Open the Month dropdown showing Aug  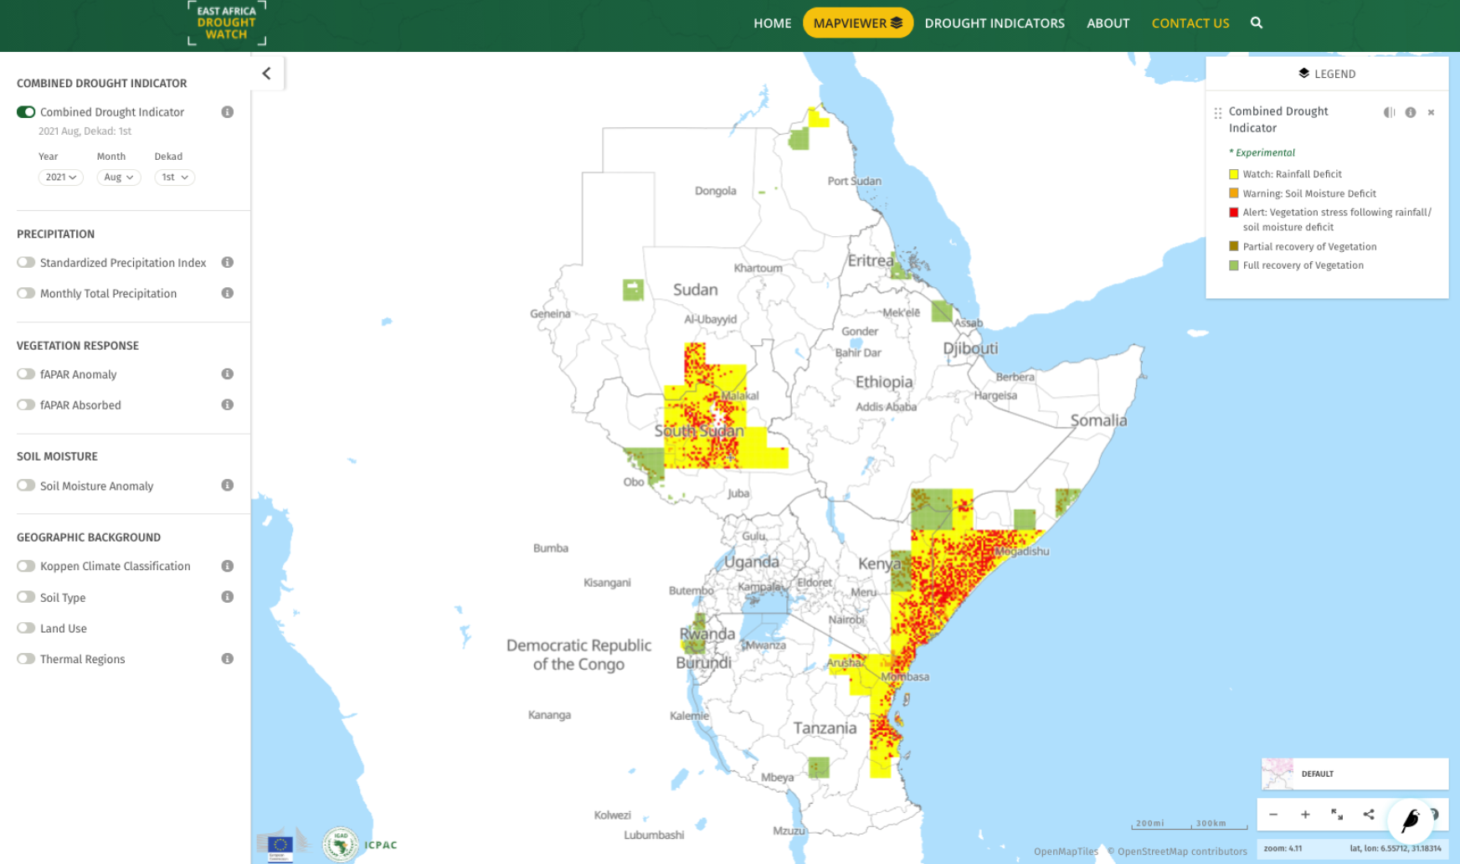click(x=118, y=177)
